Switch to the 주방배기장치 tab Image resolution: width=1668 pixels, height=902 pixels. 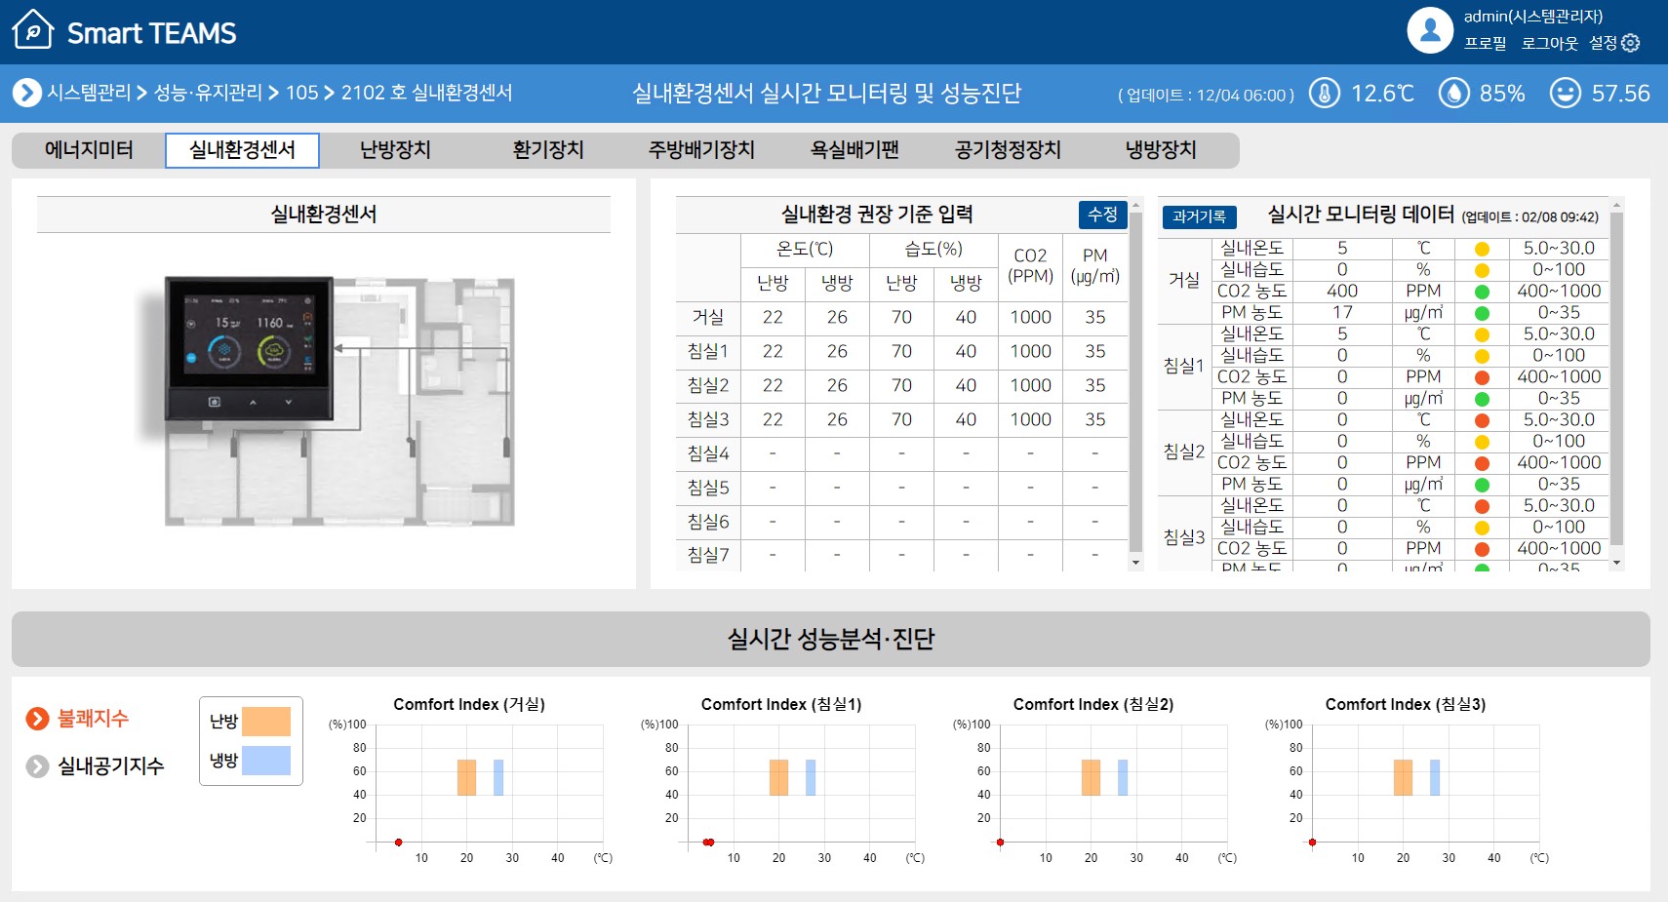tap(701, 150)
